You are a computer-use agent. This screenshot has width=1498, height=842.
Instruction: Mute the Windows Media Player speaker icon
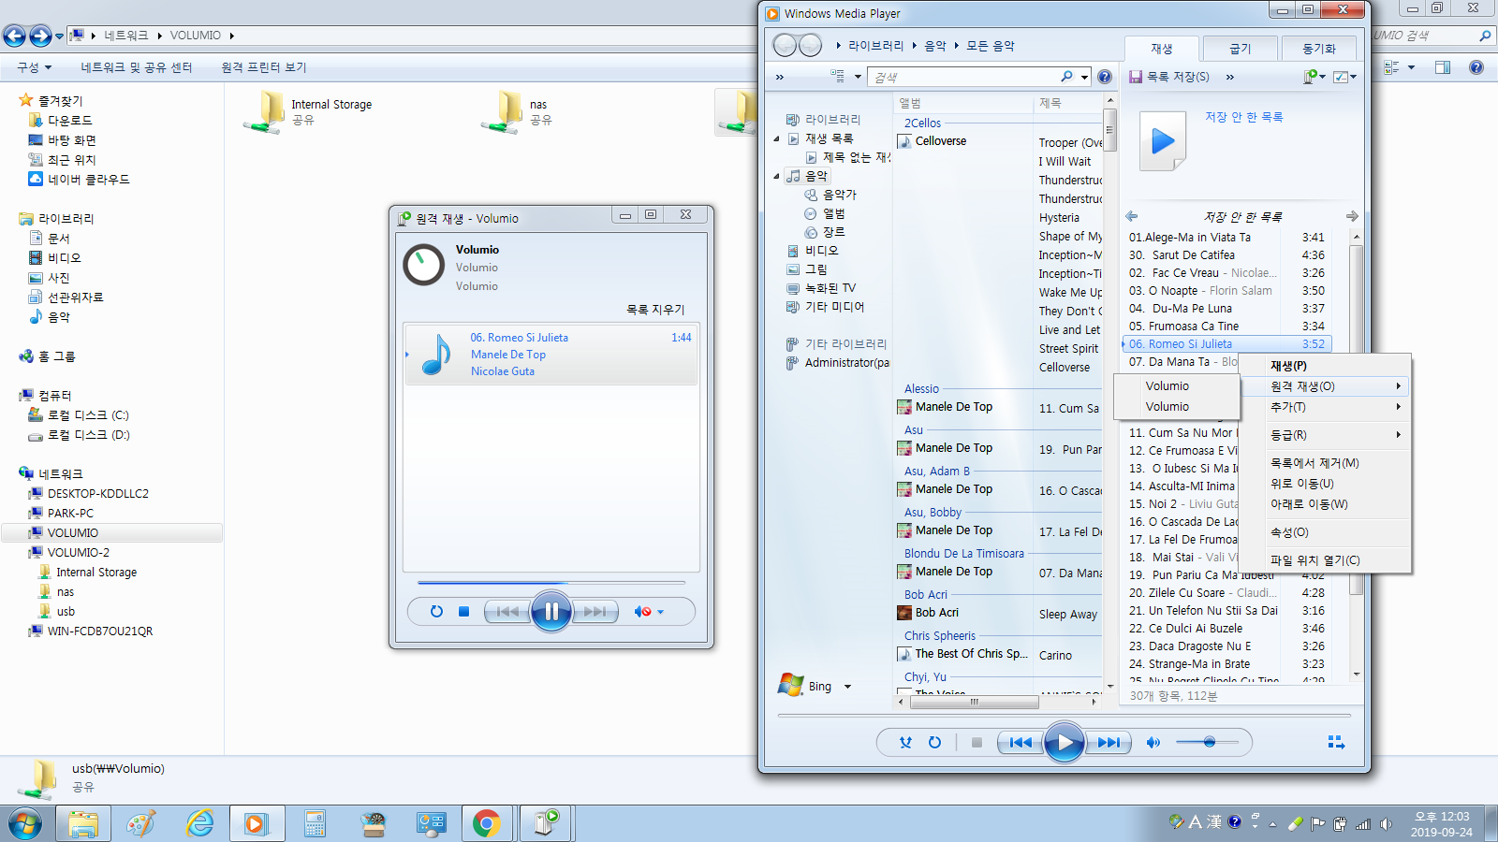1153,743
